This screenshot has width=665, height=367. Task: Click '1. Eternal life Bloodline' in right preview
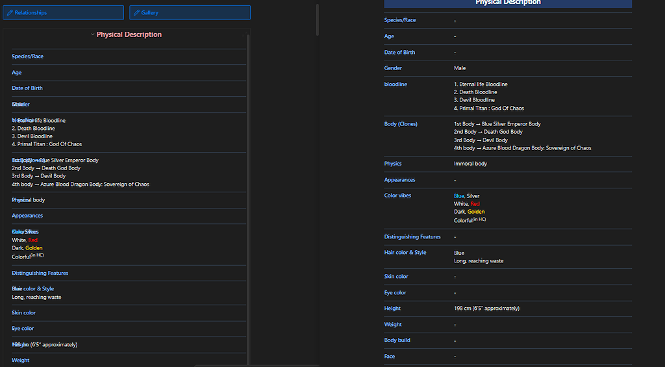click(481, 84)
